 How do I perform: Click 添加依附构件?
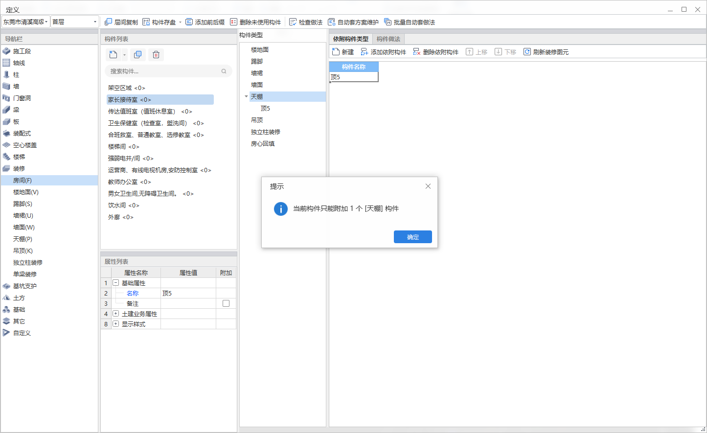point(384,52)
